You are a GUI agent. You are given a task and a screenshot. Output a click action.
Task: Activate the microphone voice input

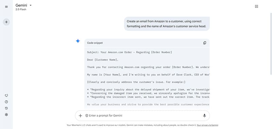click(x=205, y=116)
